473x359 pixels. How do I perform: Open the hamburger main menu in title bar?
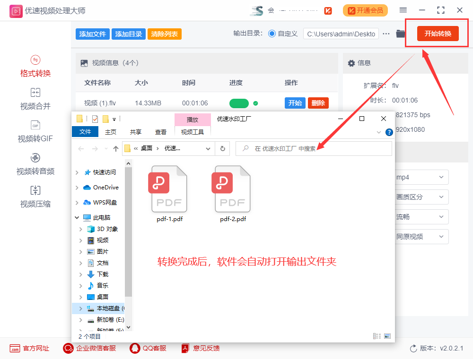[403, 10]
